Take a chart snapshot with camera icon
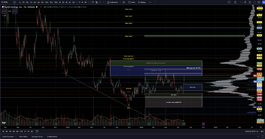This screenshot has width=265, height=139. click(259, 2)
